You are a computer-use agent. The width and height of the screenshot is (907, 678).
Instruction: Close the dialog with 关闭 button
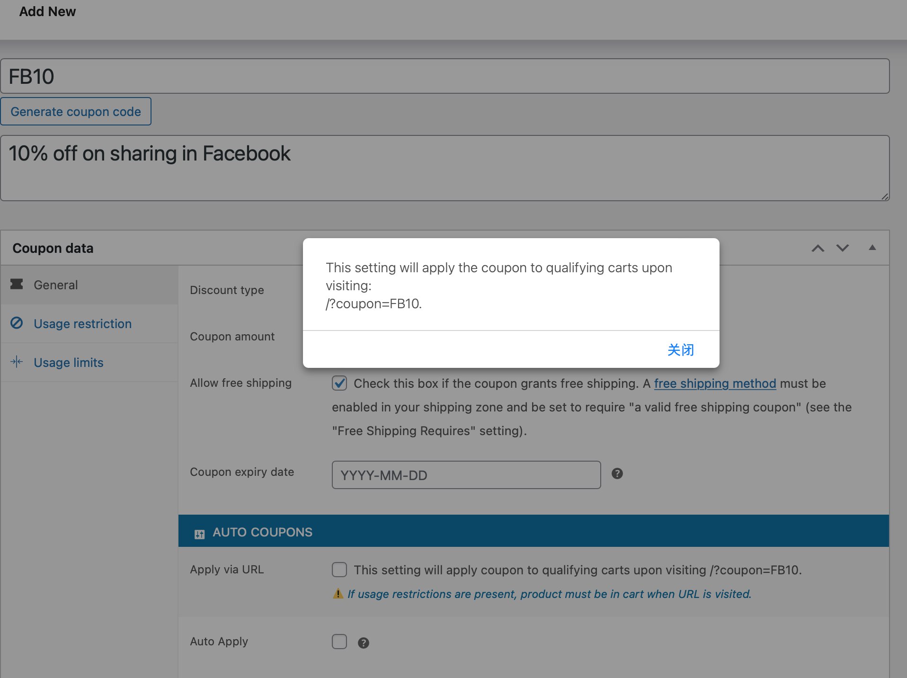[x=680, y=350]
